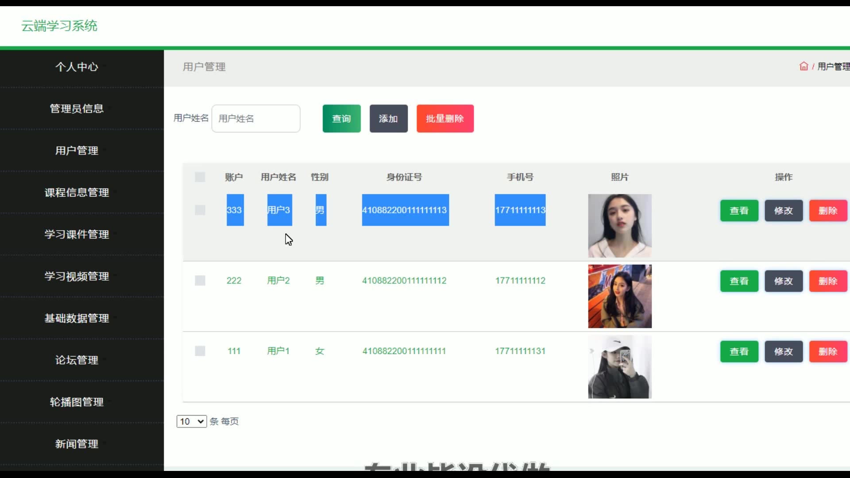Image resolution: width=850 pixels, height=478 pixels.
Task: Open the rows-per-page dropdown
Action: pyautogui.click(x=191, y=421)
